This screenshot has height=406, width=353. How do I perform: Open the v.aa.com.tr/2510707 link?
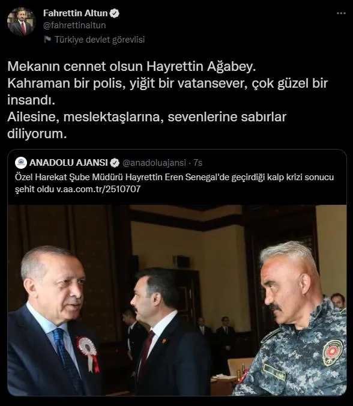coord(98,189)
